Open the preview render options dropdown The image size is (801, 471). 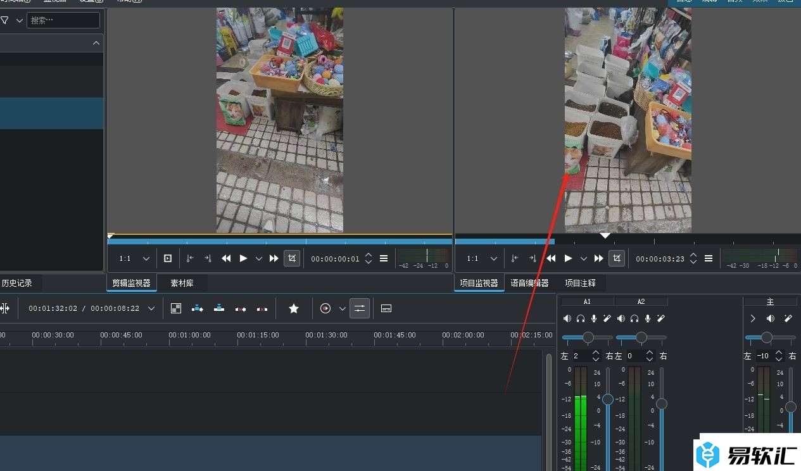coord(343,308)
